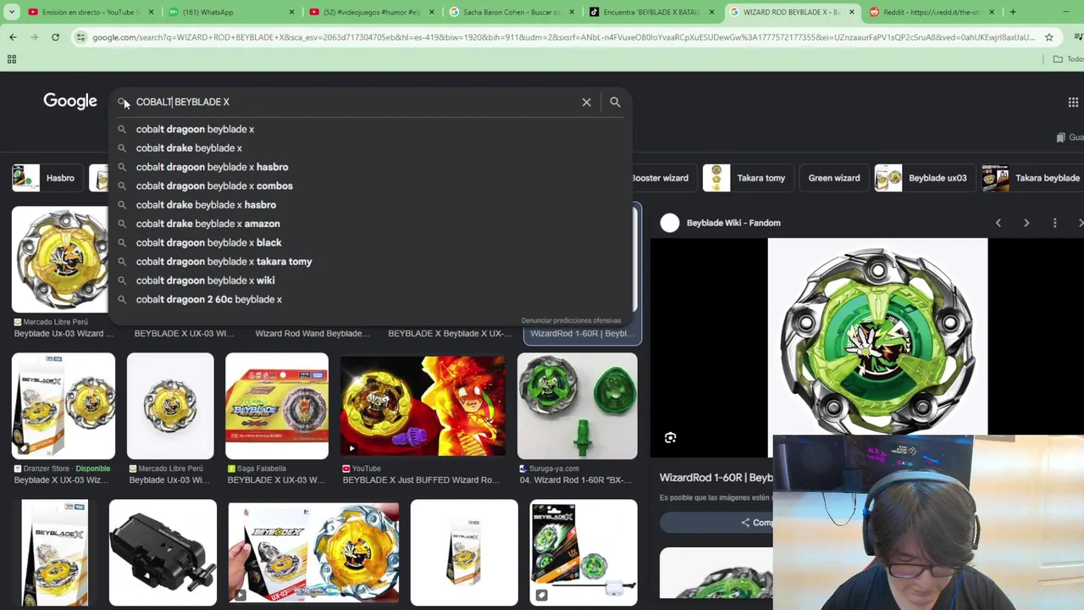Viewport: 1084px width, 610px height.
Task: Reload the current page
Action: tap(55, 37)
